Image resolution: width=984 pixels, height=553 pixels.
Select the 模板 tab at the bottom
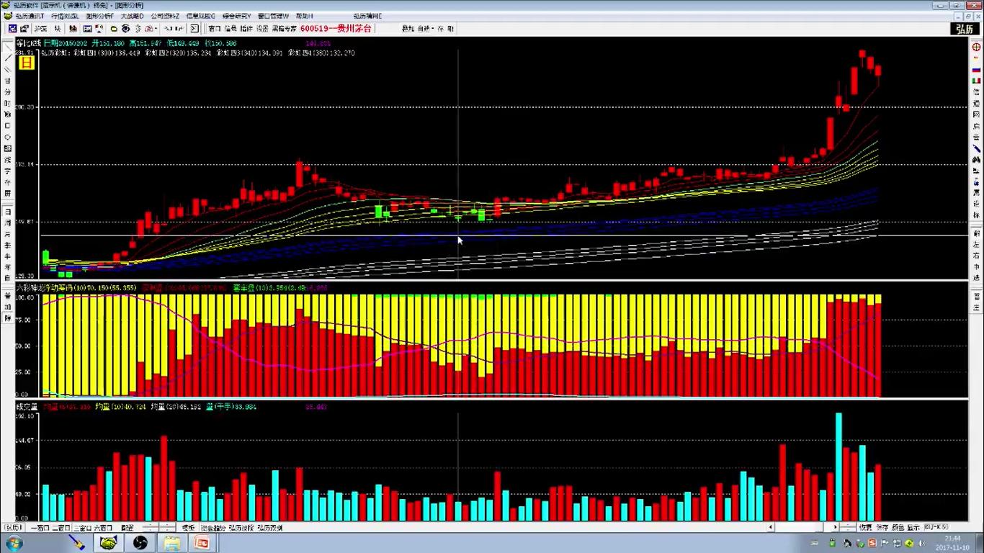[x=188, y=528]
